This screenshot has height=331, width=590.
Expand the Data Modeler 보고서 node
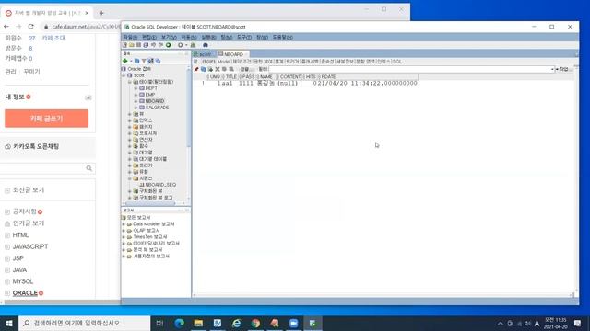pyautogui.click(x=124, y=224)
